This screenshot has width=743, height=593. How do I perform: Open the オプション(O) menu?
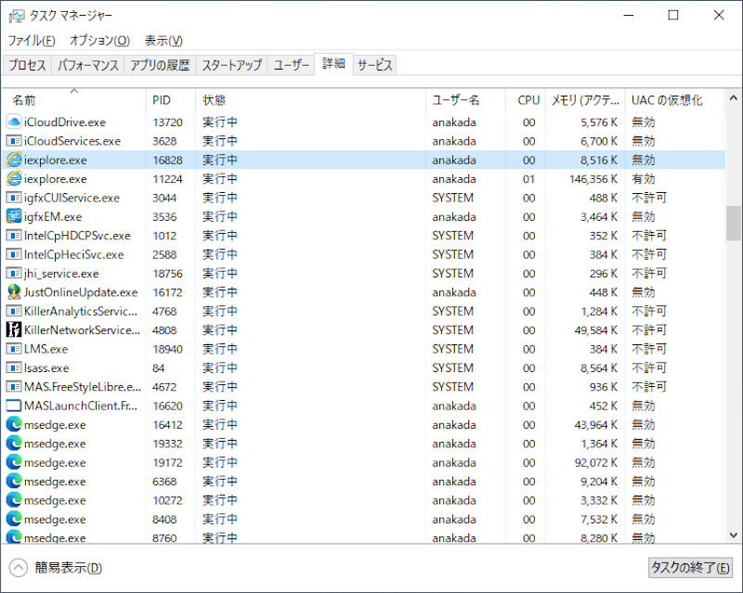(99, 41)
